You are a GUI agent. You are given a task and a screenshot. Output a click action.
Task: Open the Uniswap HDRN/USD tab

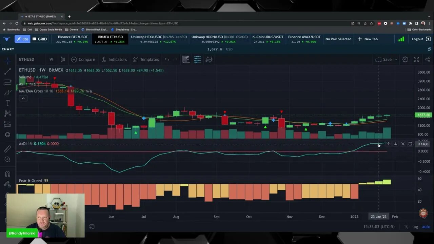pos(219,39)
